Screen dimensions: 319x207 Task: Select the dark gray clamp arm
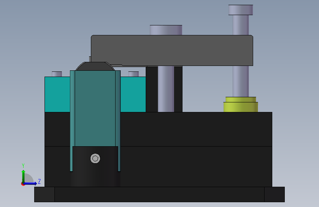pyautogui.click(x=172, y=50)
